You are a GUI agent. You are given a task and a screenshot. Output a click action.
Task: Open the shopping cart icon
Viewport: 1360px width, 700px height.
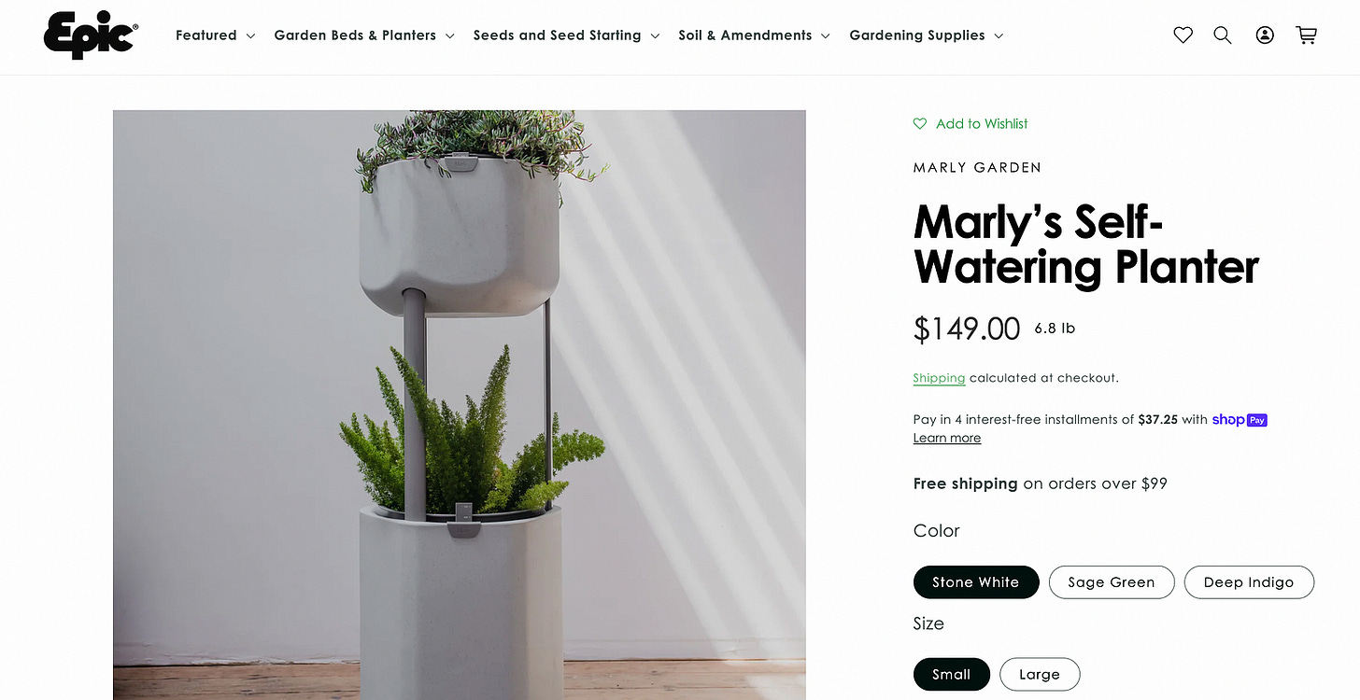(1307, 35)
